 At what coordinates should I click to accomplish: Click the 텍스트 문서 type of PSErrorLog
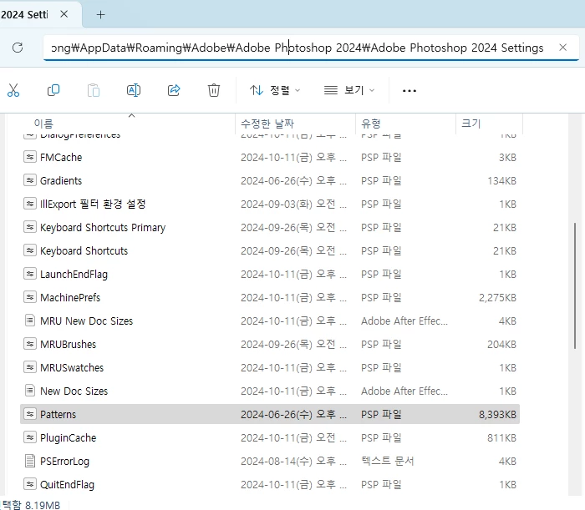(x=388, y=462)
